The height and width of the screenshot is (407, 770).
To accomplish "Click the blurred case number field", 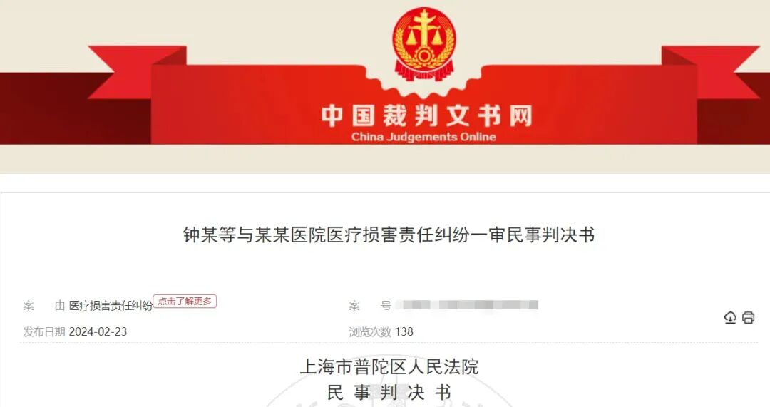I will (x=467, y=305).
